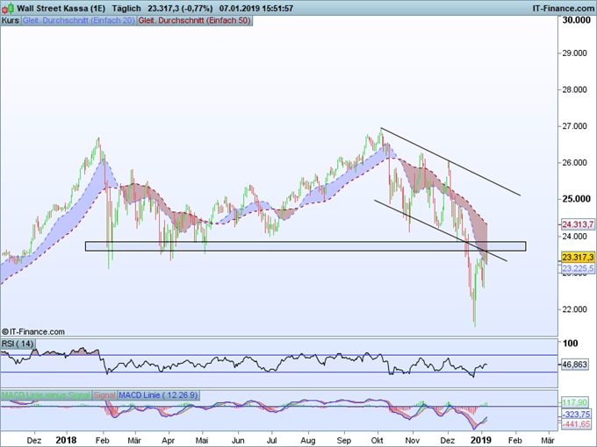Screen dimensions: 597x447
Task: Click the red -441,65 signal value
Action: coord(577,424)
